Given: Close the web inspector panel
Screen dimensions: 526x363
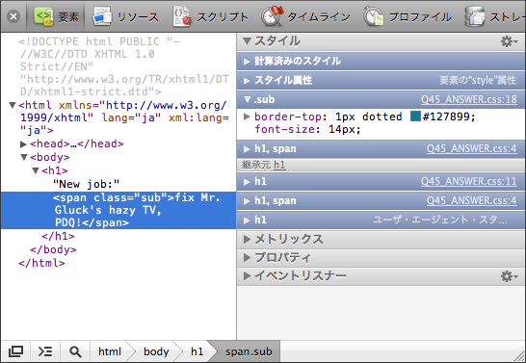Looking at the screenshot, I should (x=13, y=16).
